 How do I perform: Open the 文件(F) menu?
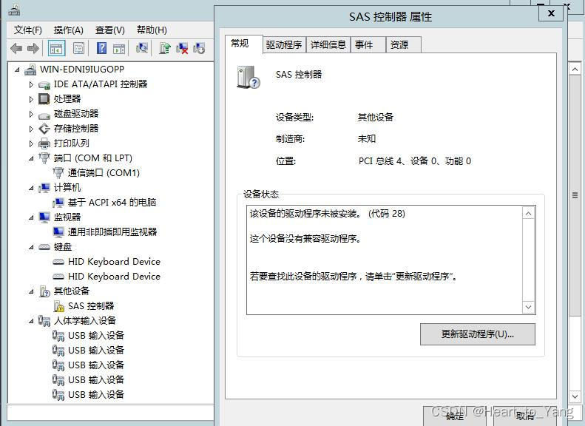(27, 30)
